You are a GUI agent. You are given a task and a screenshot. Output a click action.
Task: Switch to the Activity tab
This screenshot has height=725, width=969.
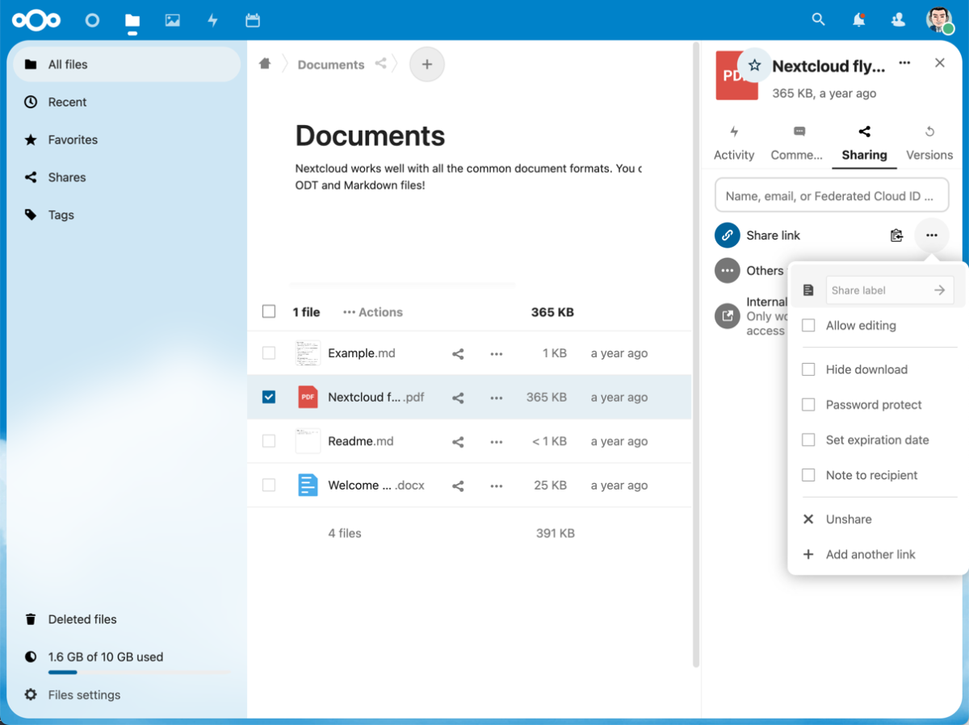734,144
